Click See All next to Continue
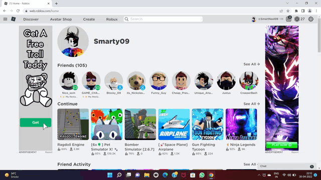This screenshot has width=321, height=180. [x=252, y=103]
